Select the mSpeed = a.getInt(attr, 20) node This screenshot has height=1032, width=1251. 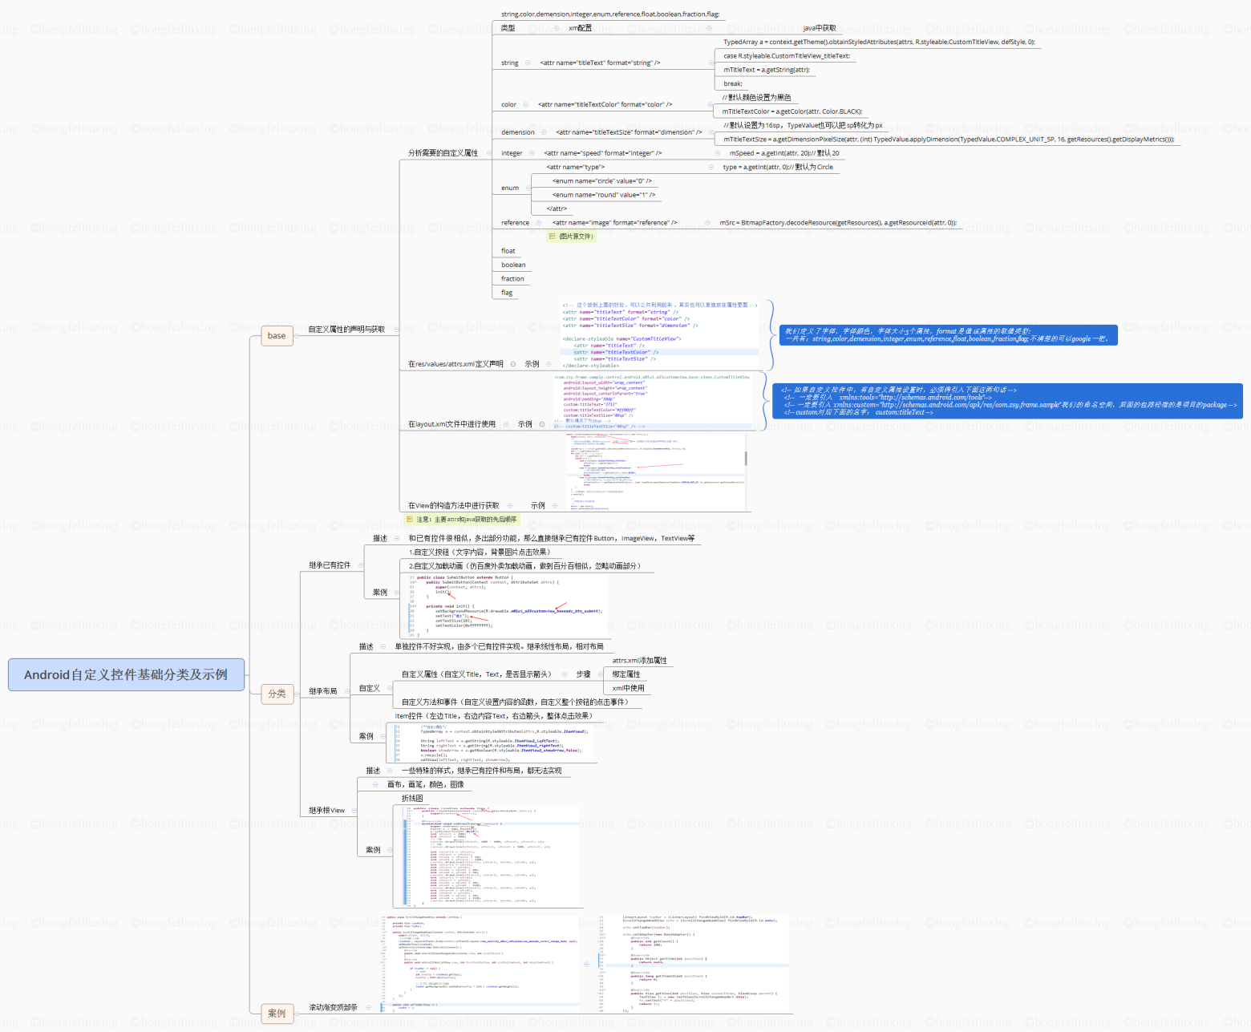click(x=784, y=153)
